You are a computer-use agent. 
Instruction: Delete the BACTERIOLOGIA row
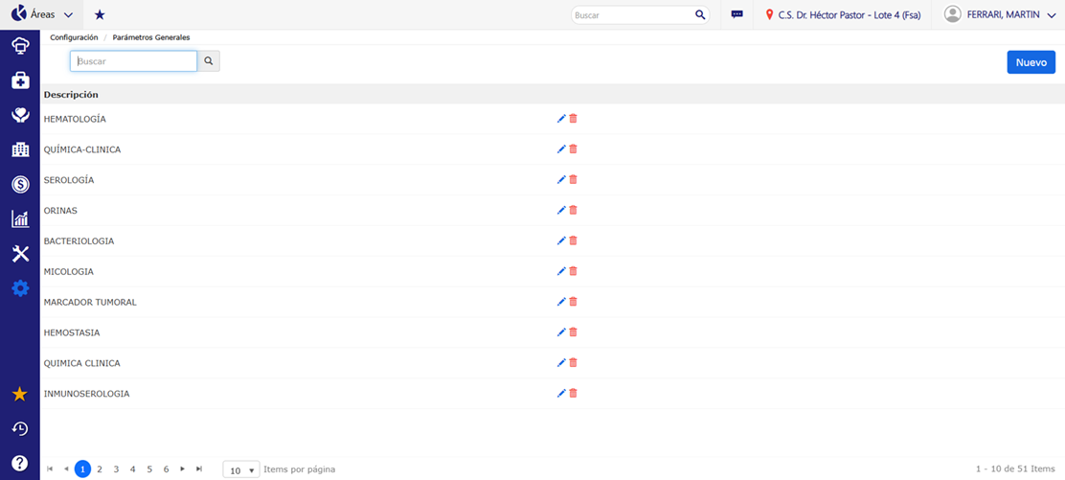(x=573, y=241)
